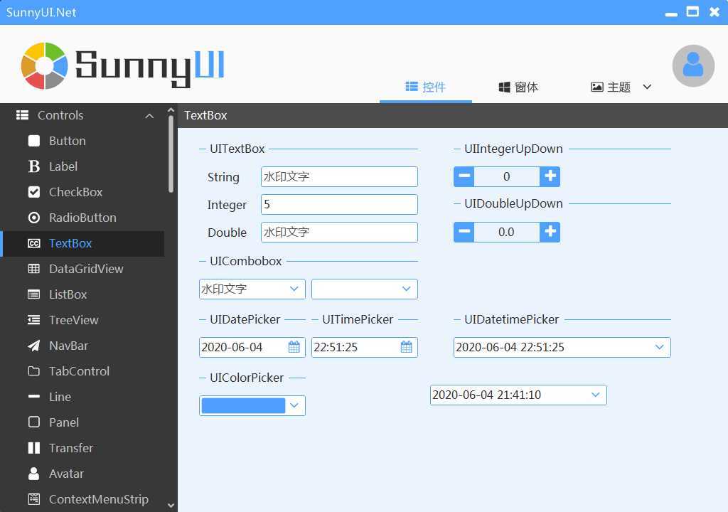Minimize the SunnyUI.Net window
This screenshot has height=512, width=728.
671,14
